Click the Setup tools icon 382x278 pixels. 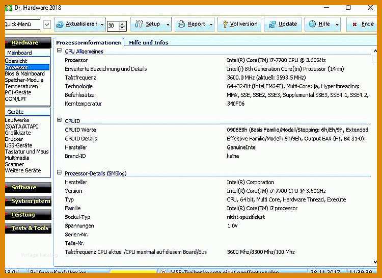click(139, 24)
